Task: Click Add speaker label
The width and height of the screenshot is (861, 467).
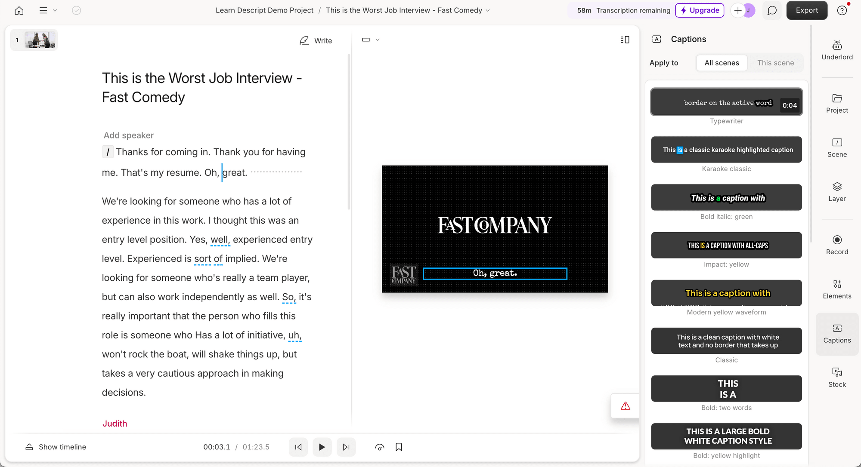Action: coord(128,135)
